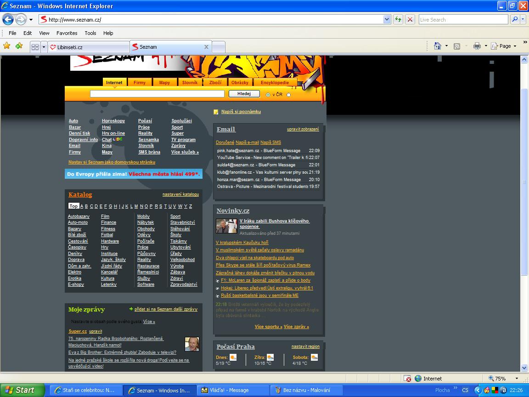Expand hidden tray icons arrow

(x=478, y=390)
